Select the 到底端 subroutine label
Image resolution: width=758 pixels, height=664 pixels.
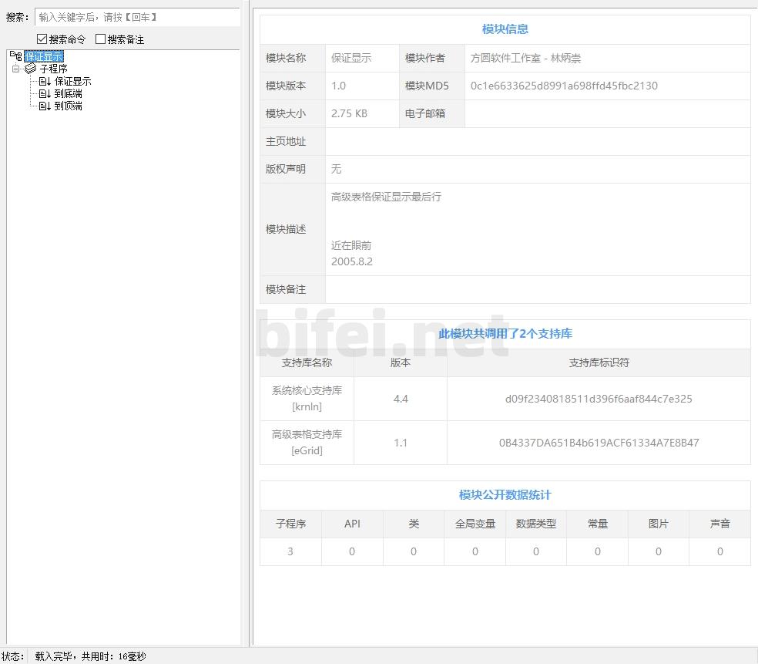coord(68,93)
